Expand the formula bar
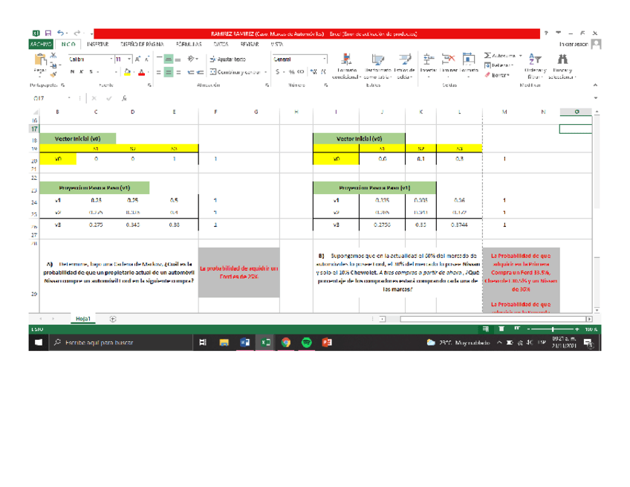 [x=595, y=98]
